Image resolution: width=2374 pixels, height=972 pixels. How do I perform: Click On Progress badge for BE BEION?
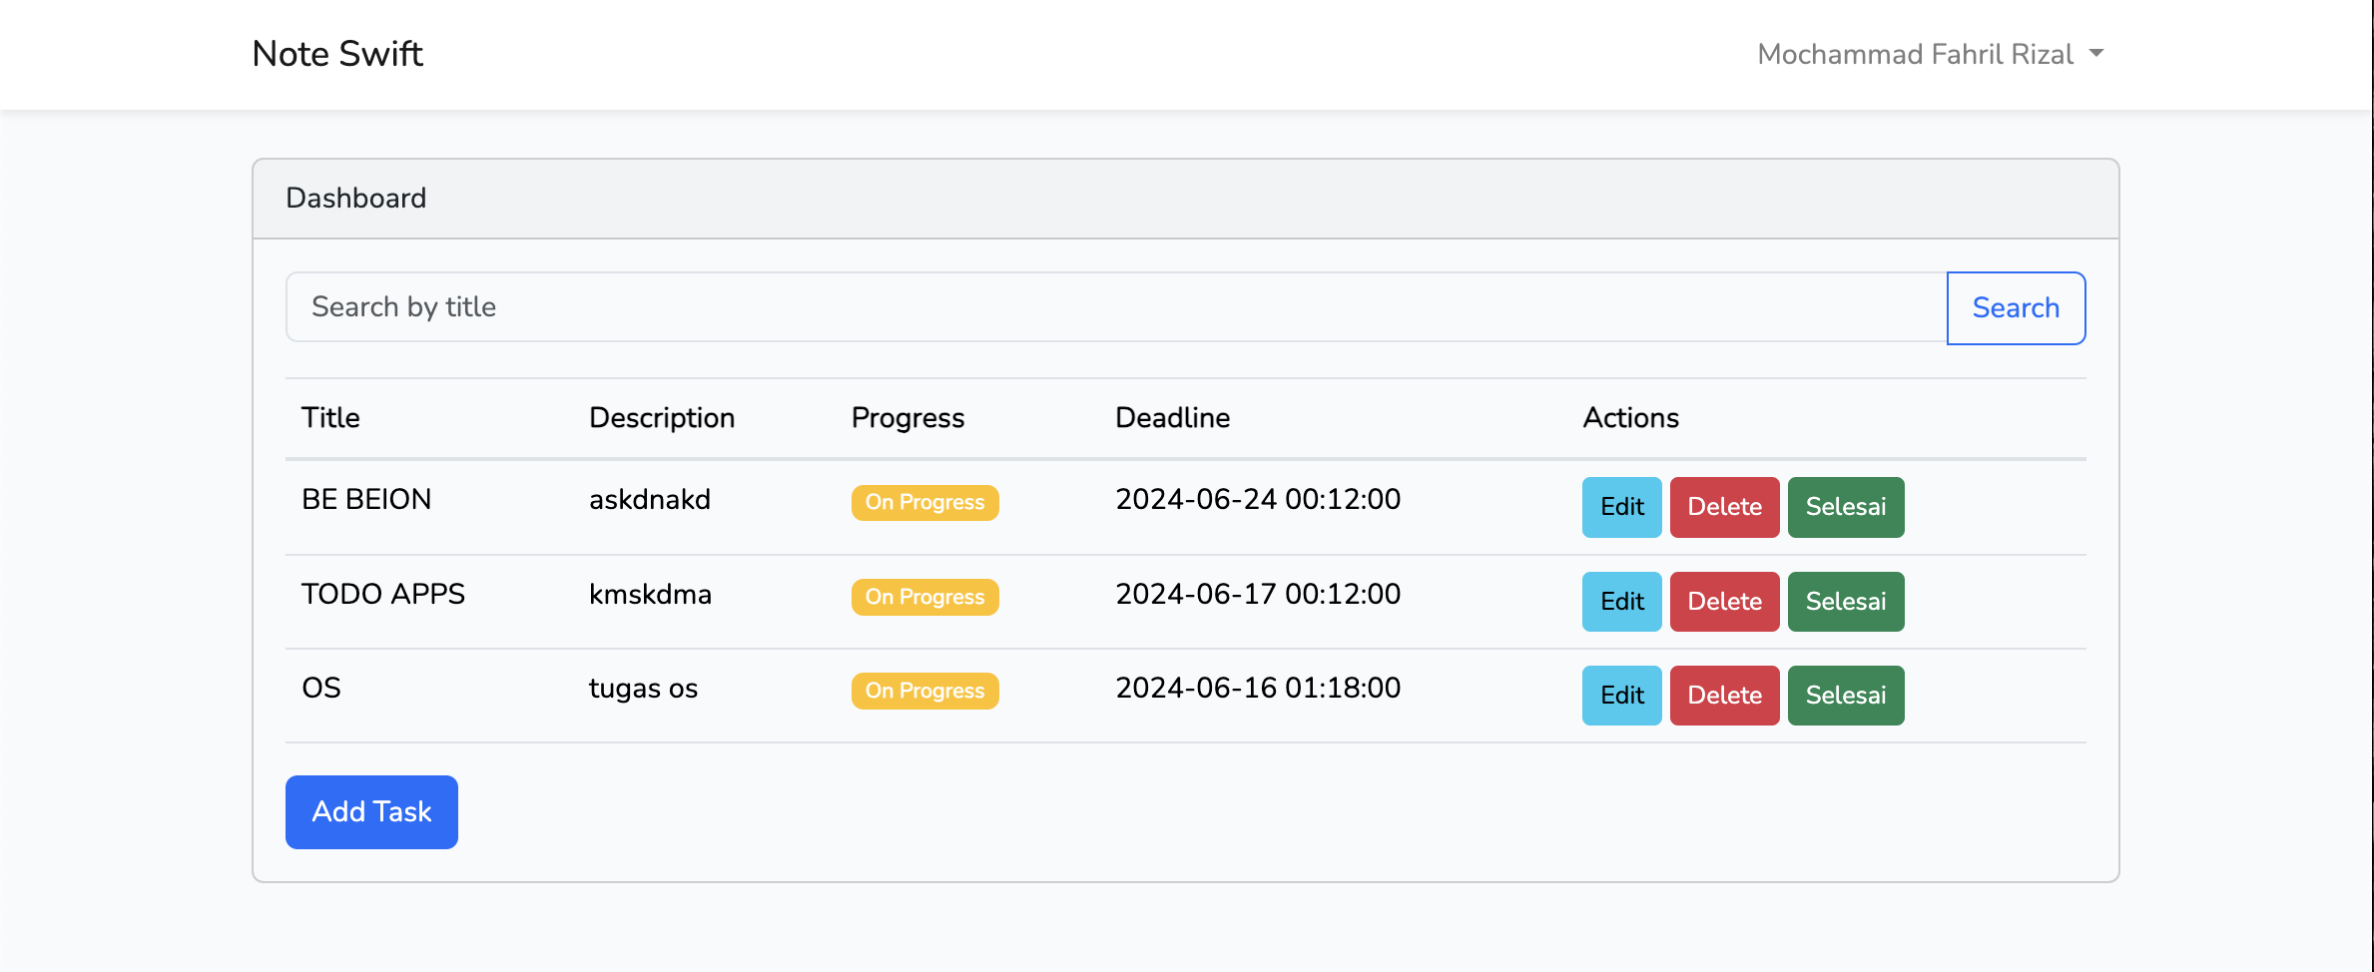click(924, 502)
